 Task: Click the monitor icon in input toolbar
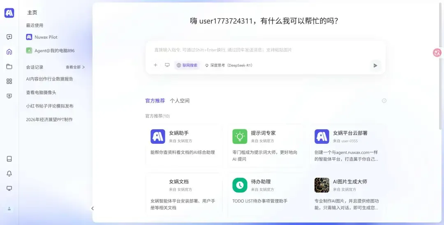pos(167,65)
